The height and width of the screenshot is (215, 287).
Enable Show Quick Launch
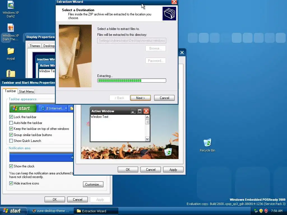pos(11,141)
